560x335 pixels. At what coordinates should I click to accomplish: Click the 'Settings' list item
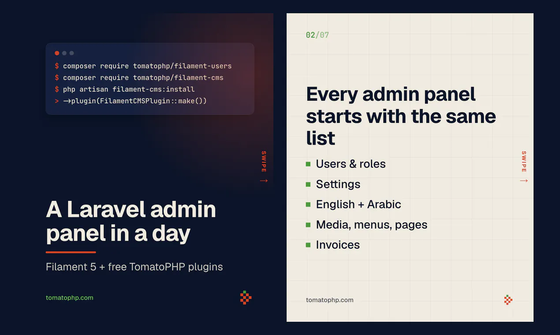[333, 184]
